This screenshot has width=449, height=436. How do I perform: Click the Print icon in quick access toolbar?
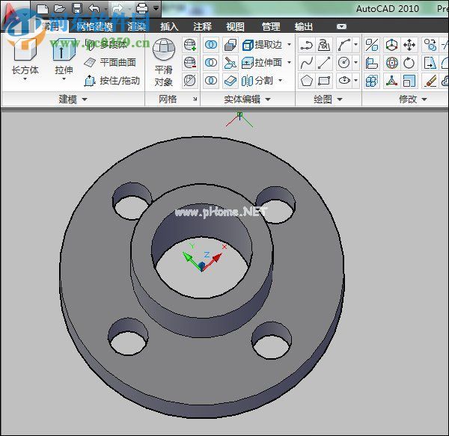(x=141, y=9)
